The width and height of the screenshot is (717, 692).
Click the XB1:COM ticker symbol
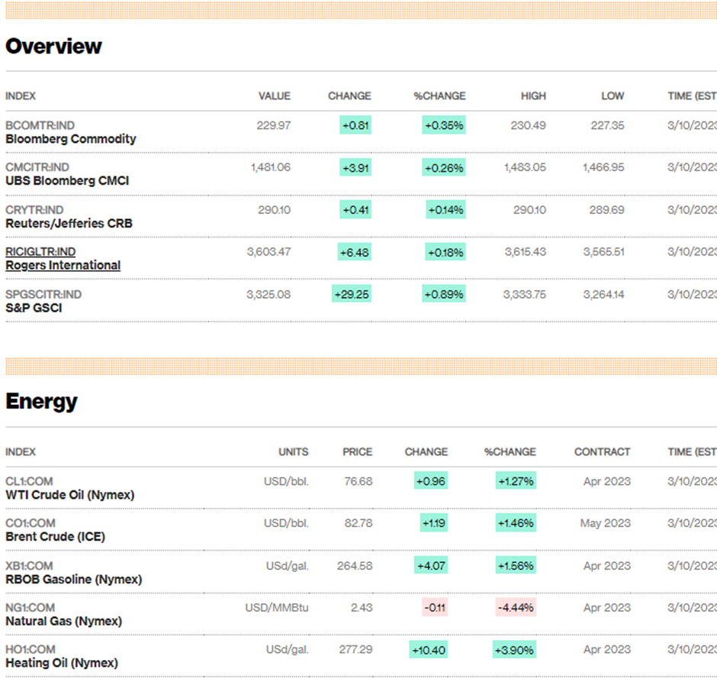coord(29,566)
